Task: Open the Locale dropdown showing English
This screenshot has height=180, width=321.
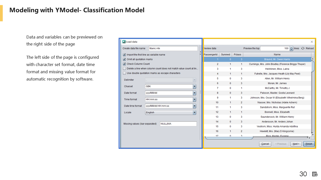Action: [x=194, y=112]
